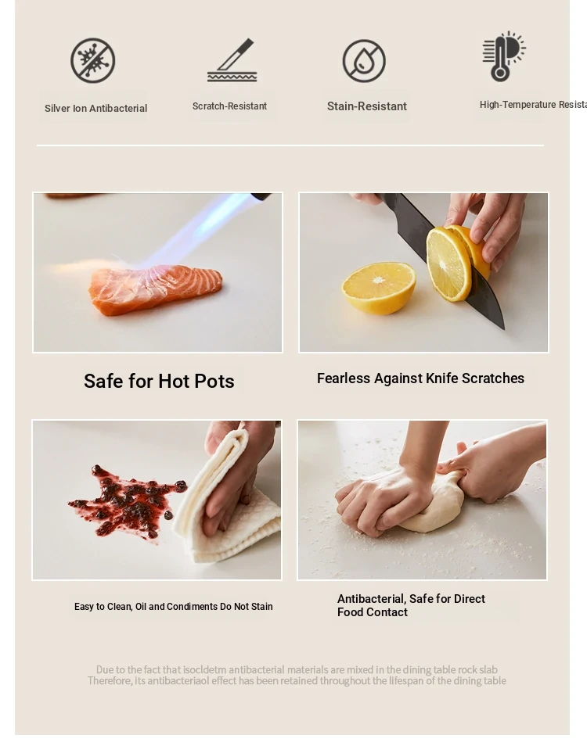Click the stain-resistant water drop icon
Screen dimensions: 587x753
click(364, 61)
